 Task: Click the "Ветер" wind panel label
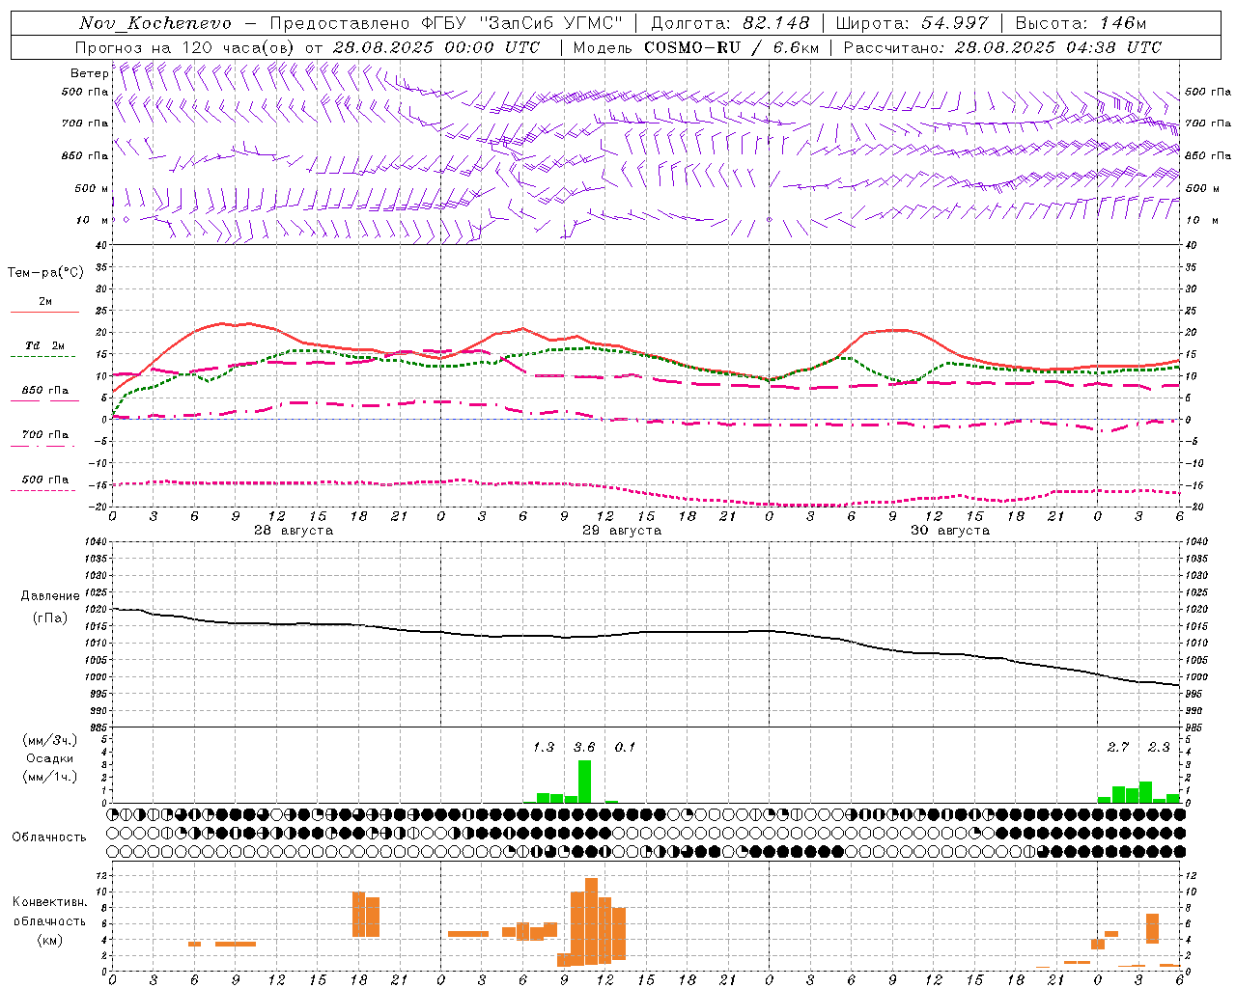point(89,73)
